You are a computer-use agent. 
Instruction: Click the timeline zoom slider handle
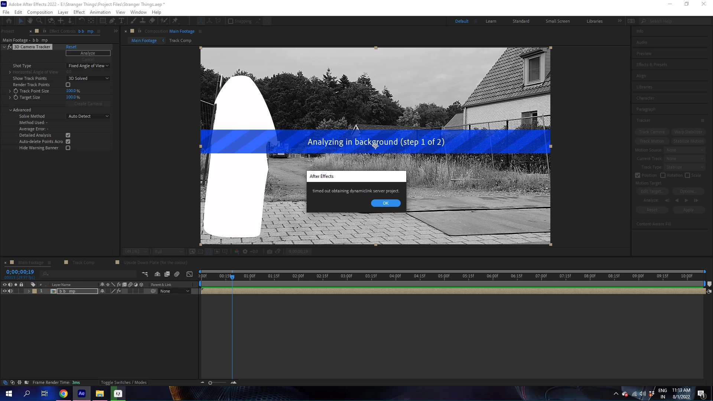coord(210,383)
